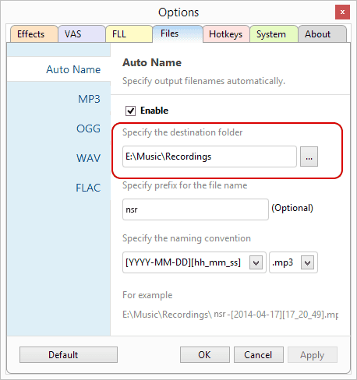Click the file name prefix field

(196, 209)
